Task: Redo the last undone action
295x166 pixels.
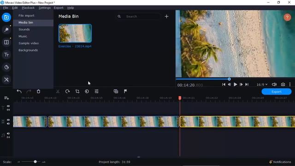Action: 29,91
